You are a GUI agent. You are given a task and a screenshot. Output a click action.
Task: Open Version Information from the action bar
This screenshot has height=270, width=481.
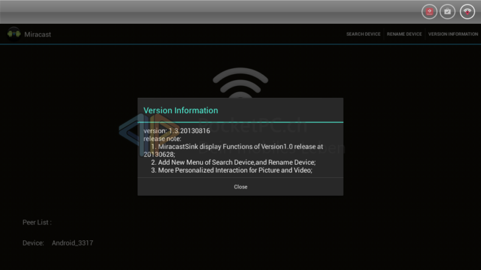(453, 34)
